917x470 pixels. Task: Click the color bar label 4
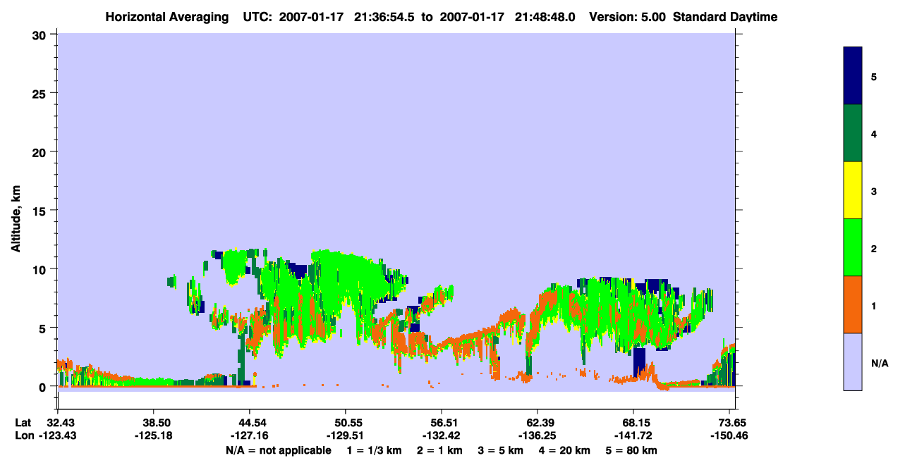tap(874, 133)
